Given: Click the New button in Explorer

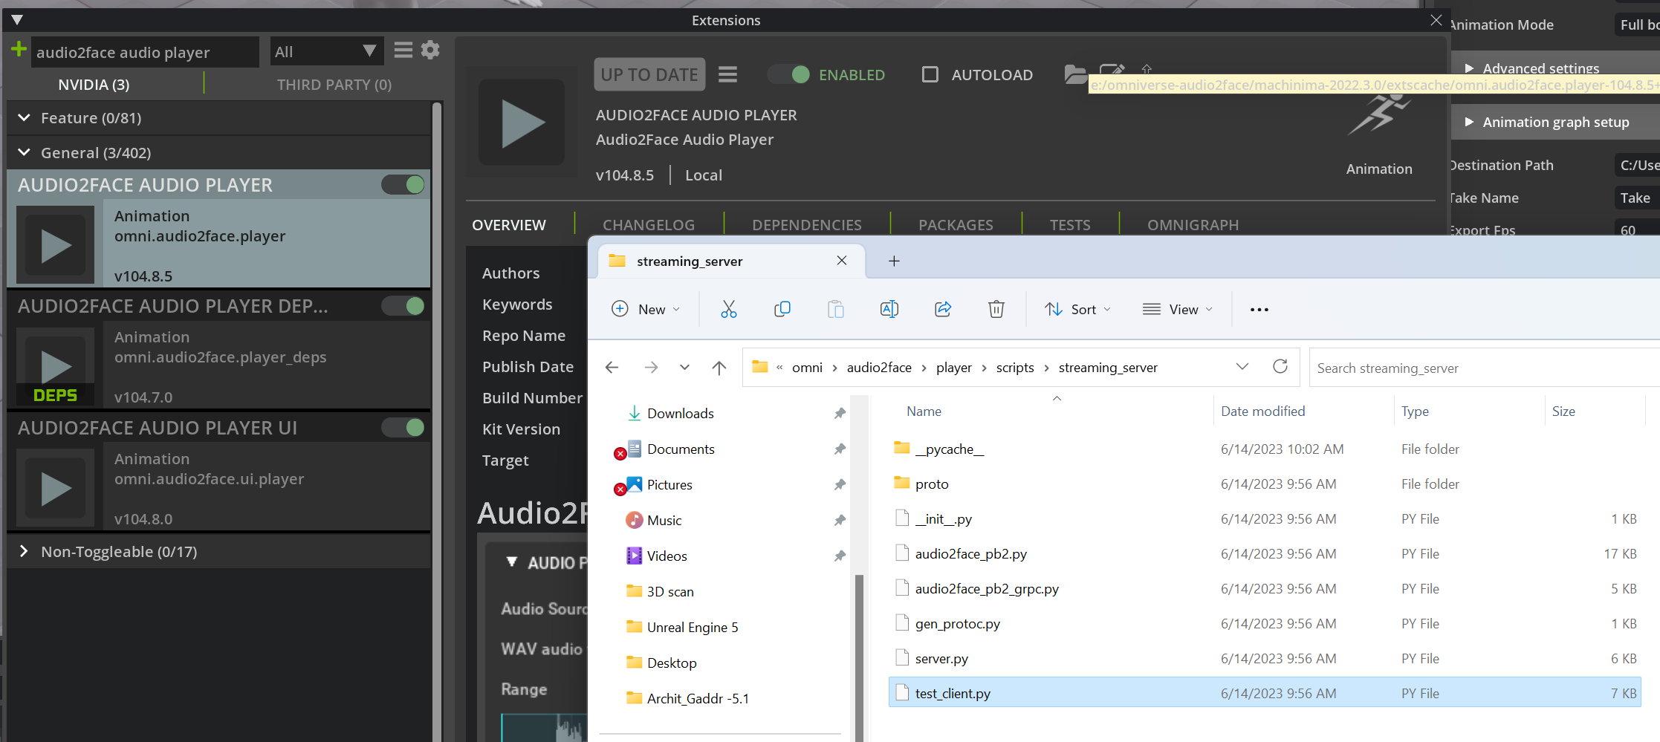Looking at the screenshot, I should coord(645,309).
